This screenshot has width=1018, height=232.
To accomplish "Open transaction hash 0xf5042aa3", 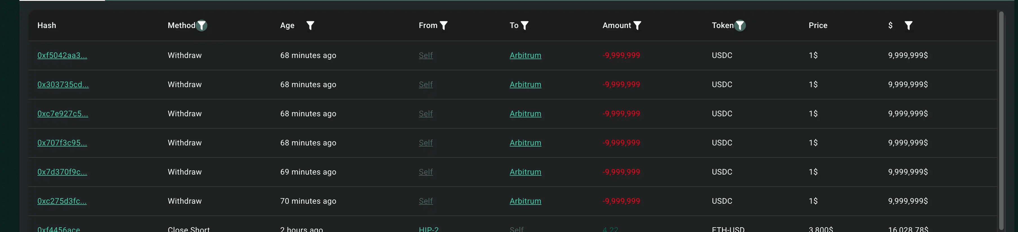I will point(62,55).
